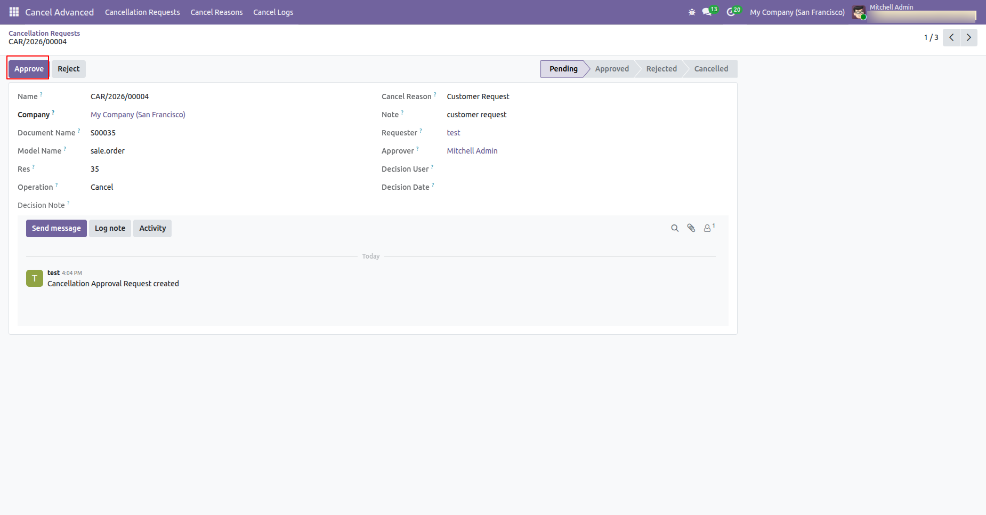Open Cancel Logs menu
This screenshot has height=515, width=986.
[273, 12]
